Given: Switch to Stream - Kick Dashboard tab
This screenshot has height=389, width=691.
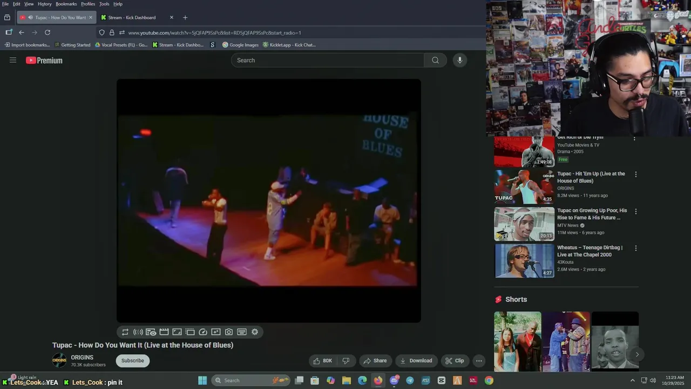Looking at the screenshot, I should click(x=138, y=18).
